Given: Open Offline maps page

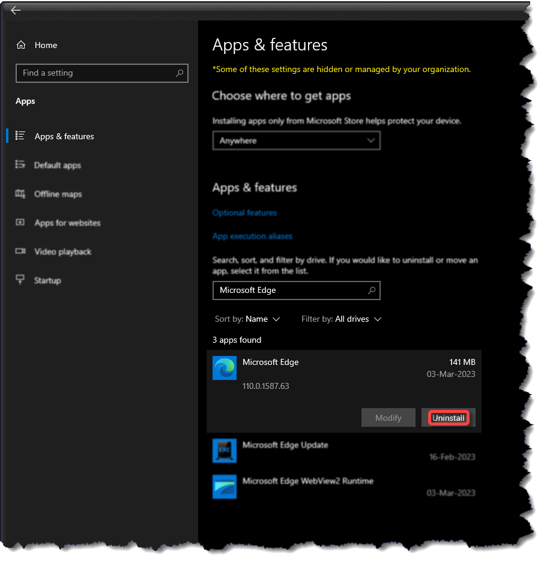Looking at the screenshot, I should pos(58,194).
